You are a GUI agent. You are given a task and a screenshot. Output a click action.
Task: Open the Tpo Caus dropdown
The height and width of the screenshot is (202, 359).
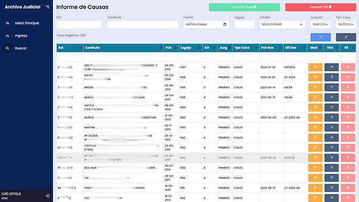pos(346,25)
